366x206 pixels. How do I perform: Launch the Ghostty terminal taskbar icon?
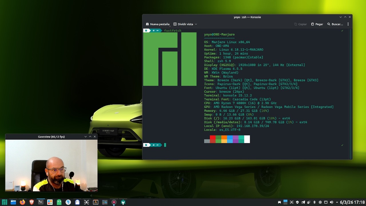77,202
